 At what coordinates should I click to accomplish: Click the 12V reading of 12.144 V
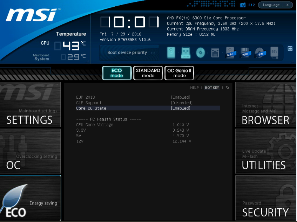pos(182,141)
